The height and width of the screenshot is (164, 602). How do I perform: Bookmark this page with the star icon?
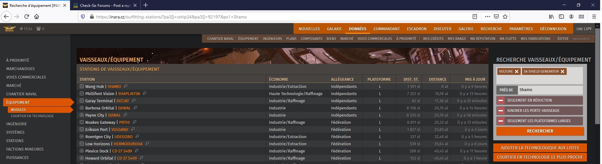(x=505, y=17)
